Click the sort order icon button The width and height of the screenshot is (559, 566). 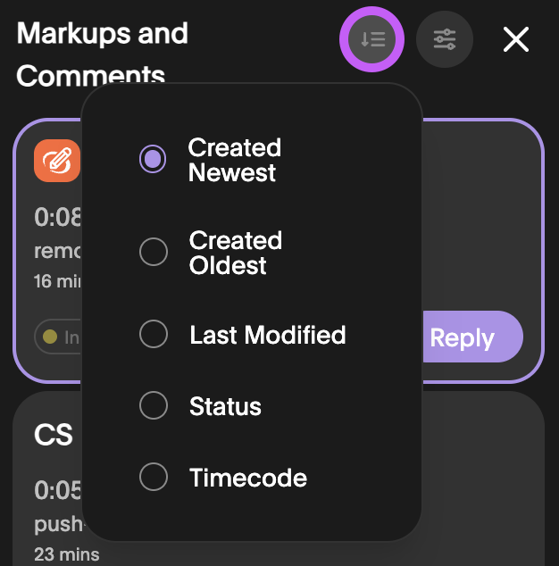click(x=372, y=39)
